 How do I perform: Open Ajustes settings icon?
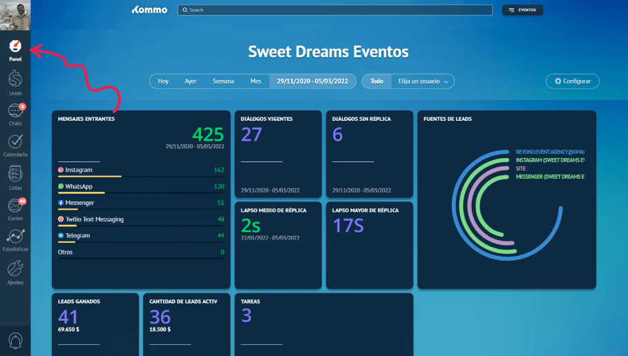(15, 269)
